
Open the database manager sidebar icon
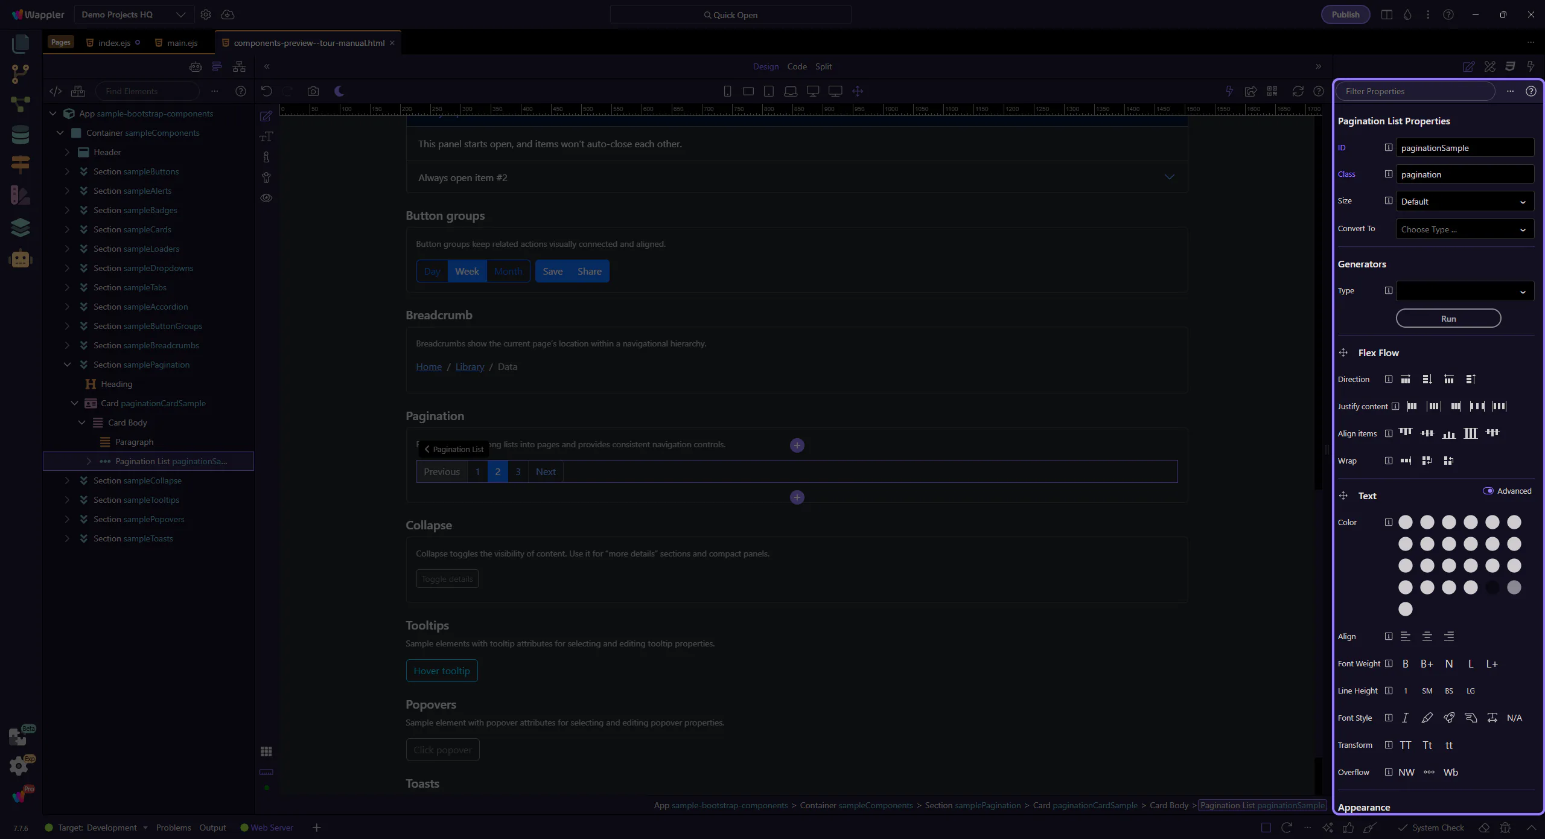(21, 135)
